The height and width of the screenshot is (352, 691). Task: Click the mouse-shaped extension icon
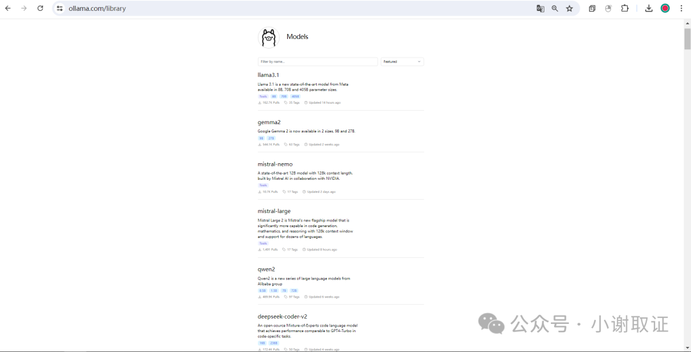click(608, 8)
